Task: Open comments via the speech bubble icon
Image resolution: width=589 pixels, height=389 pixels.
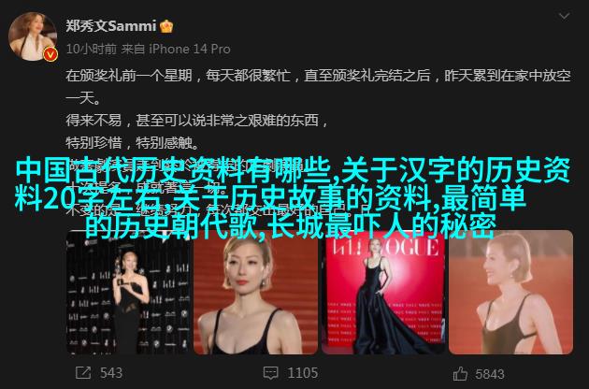Action: click(x=271, y=373)
